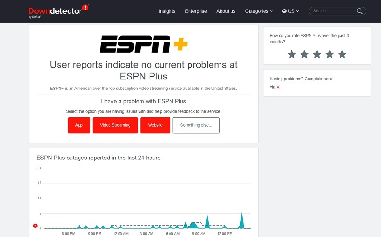Report a Video Streaming problem
Image resolution: width=381 pixels, height=237 pixels.
tap(115, 125)
